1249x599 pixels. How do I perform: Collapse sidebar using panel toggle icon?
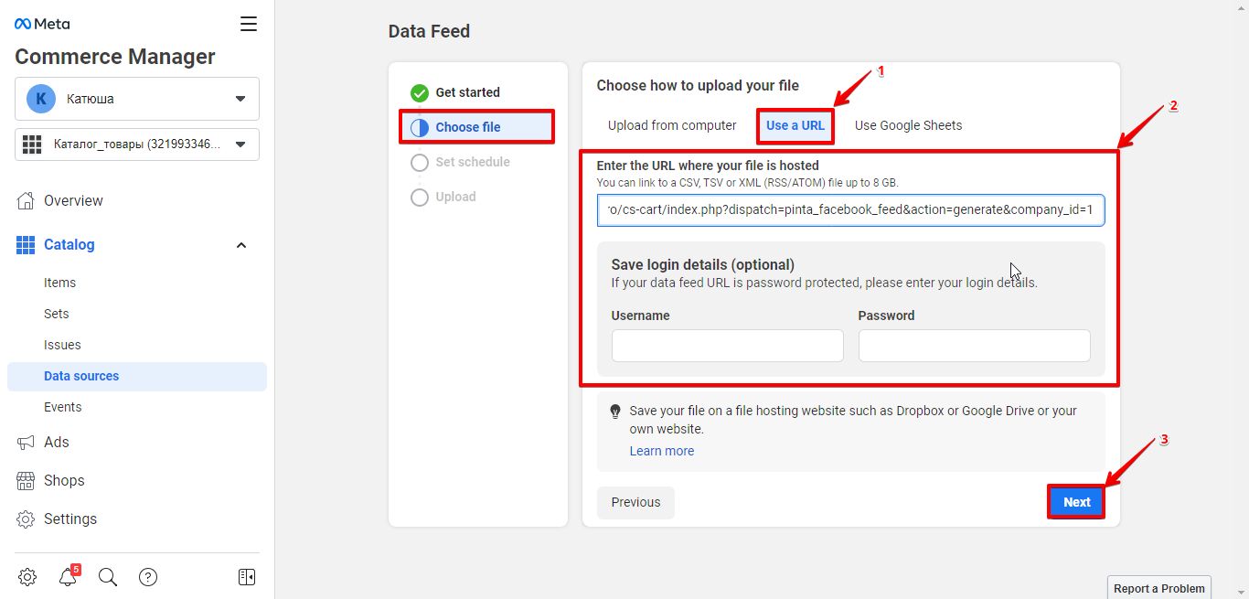247,577
